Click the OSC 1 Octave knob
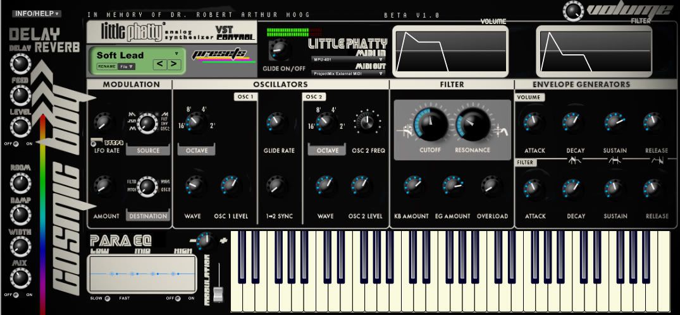 (195, 123)
